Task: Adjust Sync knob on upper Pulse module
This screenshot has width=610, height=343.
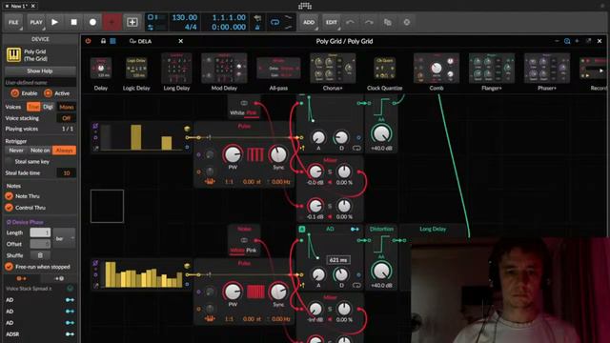Action: coord(278,154)
